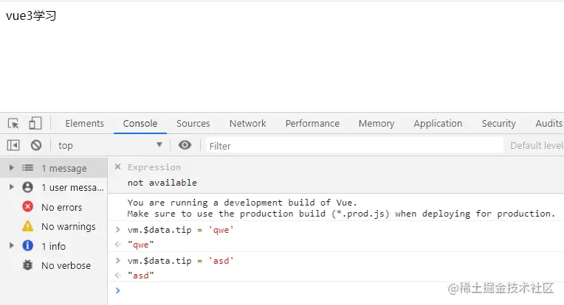Open the Sources tab

tap(193, 124)
